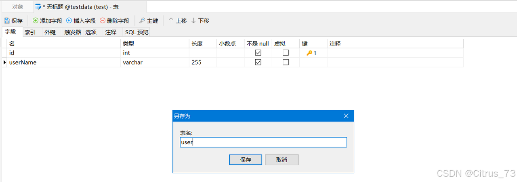Screen dimensions: 517x182
Task: Click the 注释 column header
Action: point(395,44)
